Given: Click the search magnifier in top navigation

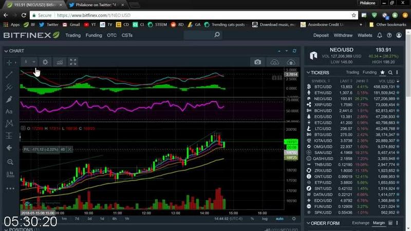Looking at the screenshot, I should click(217, 34).
